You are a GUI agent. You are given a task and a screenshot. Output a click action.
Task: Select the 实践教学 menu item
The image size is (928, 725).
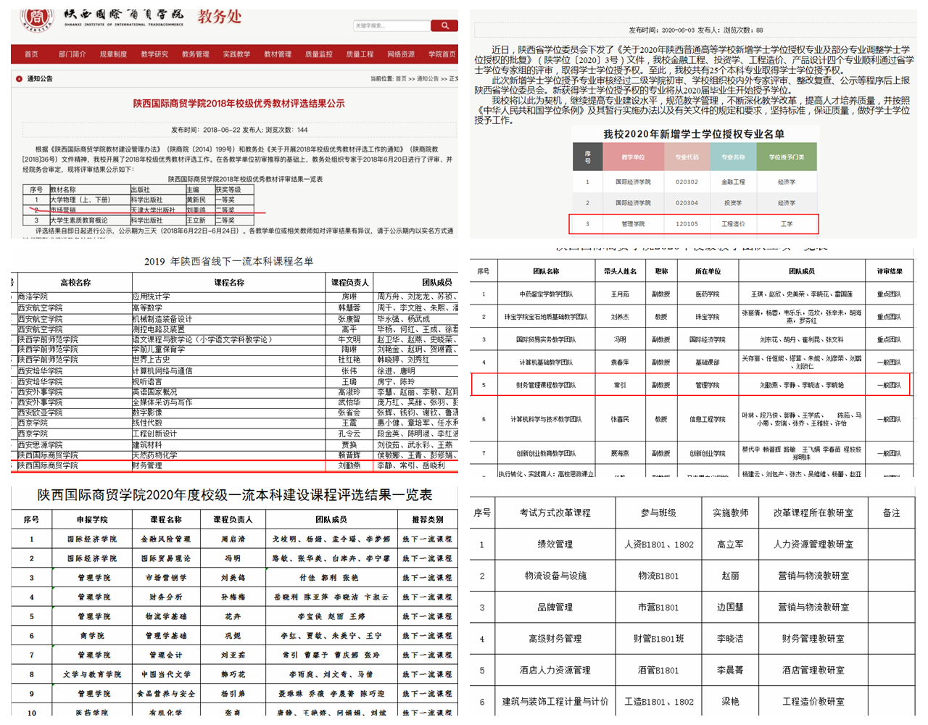coord(236,54)
